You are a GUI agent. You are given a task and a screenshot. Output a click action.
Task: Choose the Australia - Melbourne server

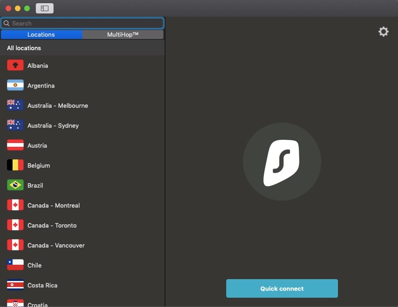(82, 105)
